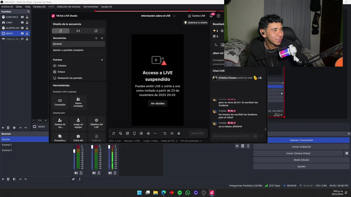Delete selected source with trash icon

8,128
